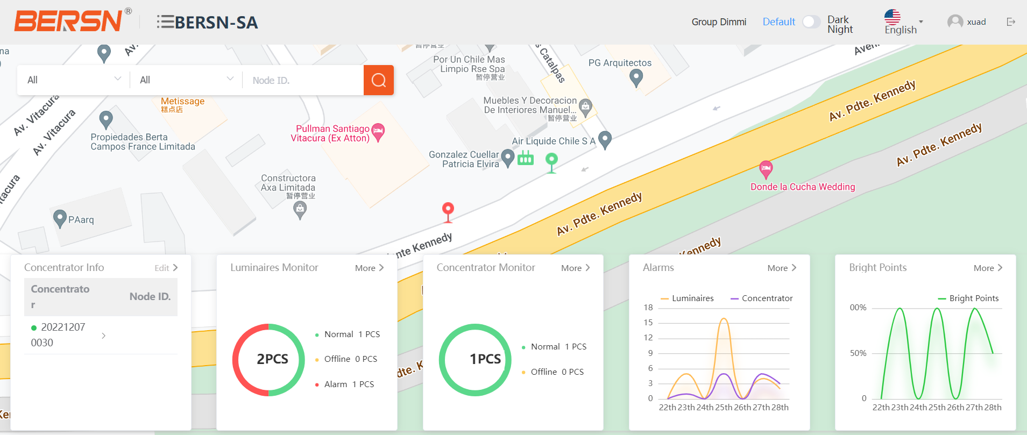Click the Pullman Santiago hotel pin
The height and width of the screenshot is (435, 1027).
378,131
